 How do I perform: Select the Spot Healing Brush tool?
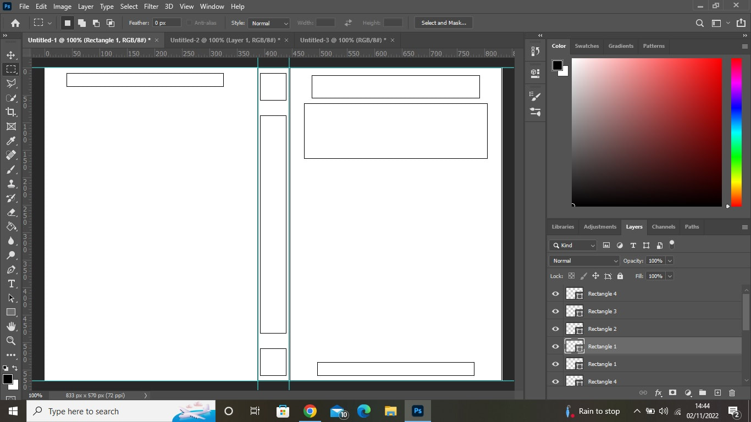tap(11, 155)
